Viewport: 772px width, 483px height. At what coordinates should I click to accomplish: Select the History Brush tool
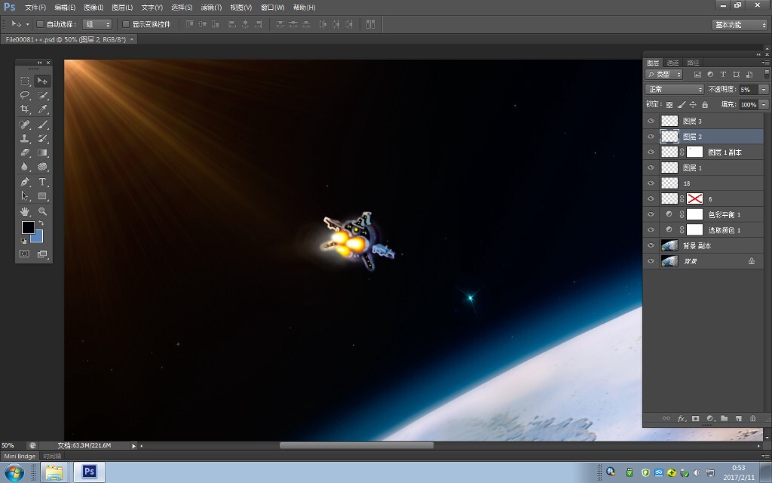(x=42, y=139)
